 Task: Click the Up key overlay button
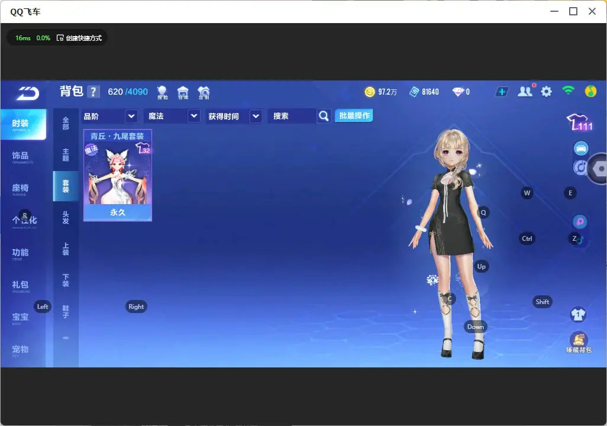pos(481,266)
